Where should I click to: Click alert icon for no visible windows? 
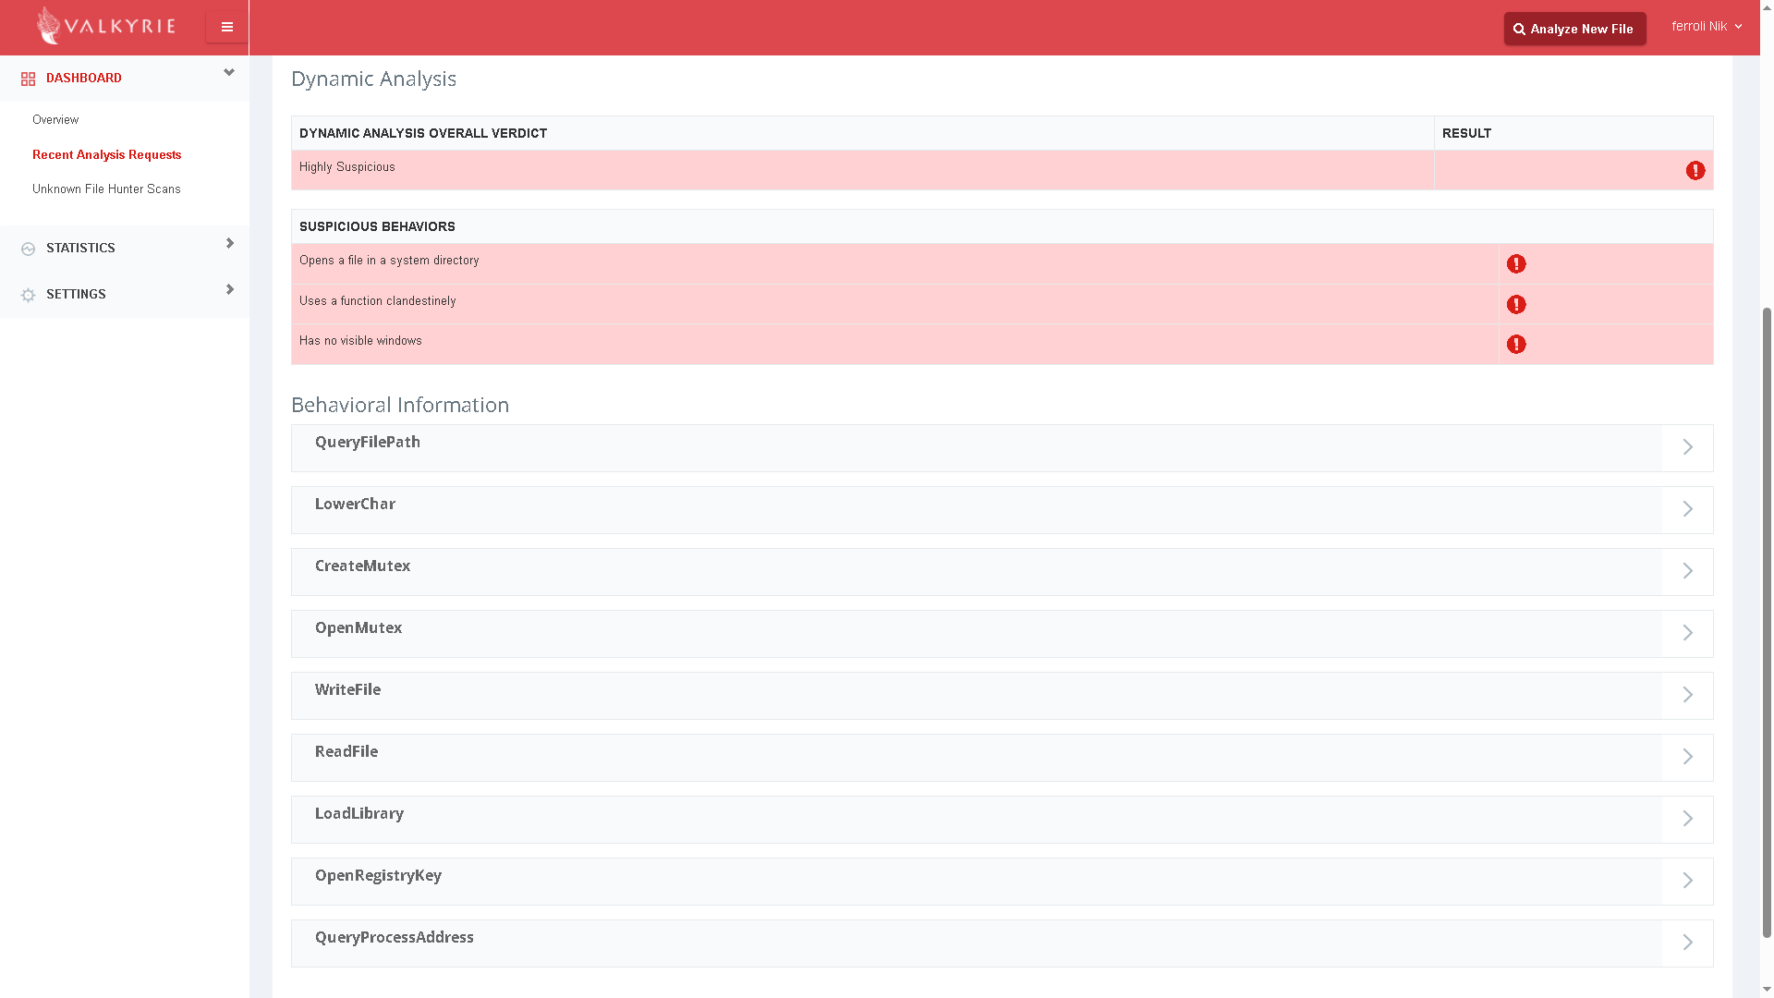[x=1515, y=345]
